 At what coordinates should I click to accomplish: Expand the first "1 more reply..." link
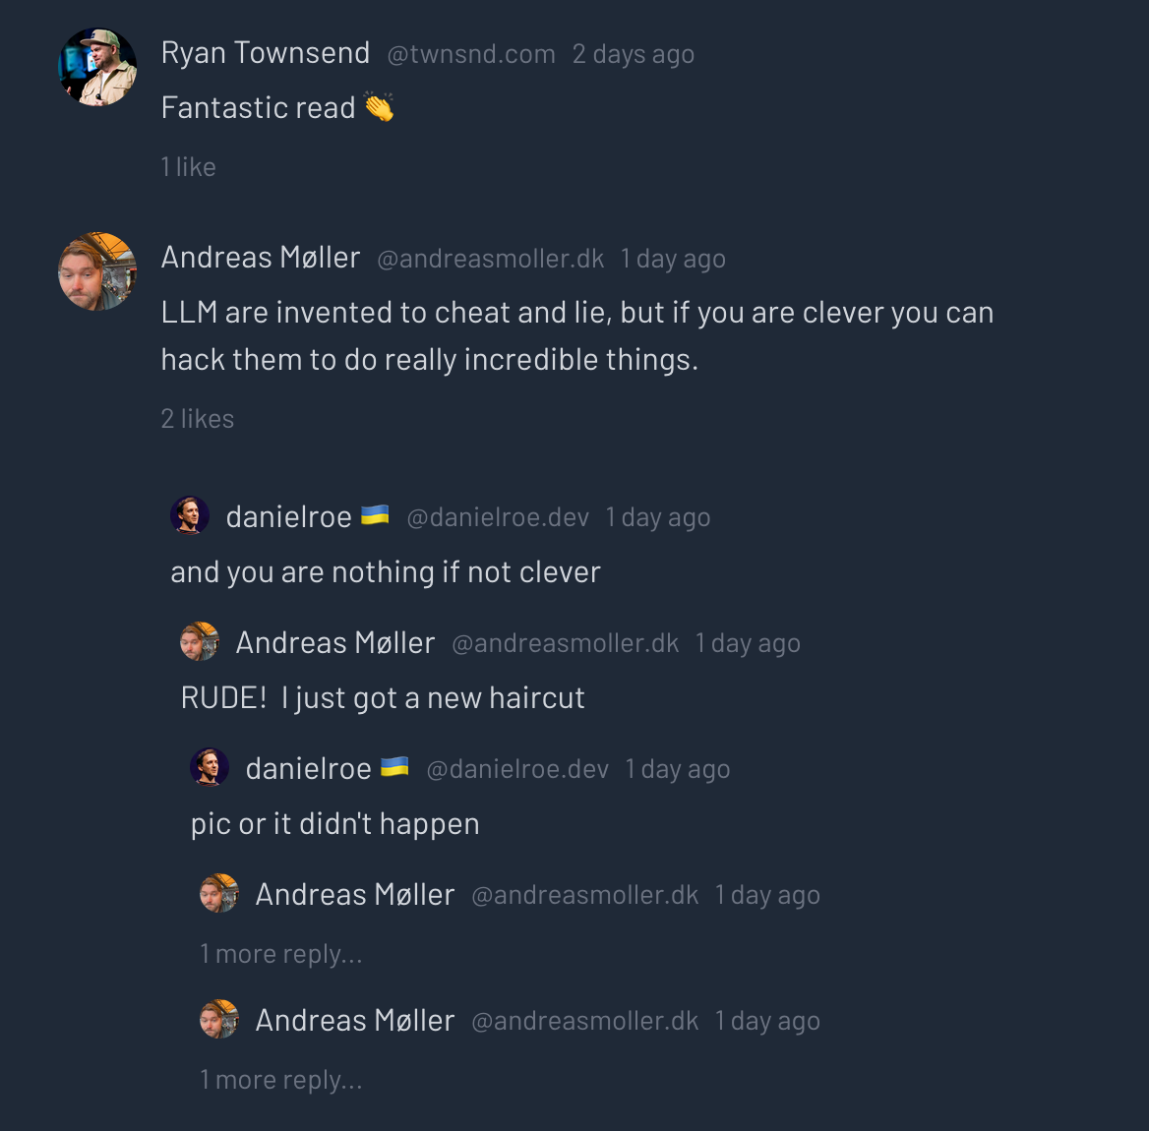[281, 954]
